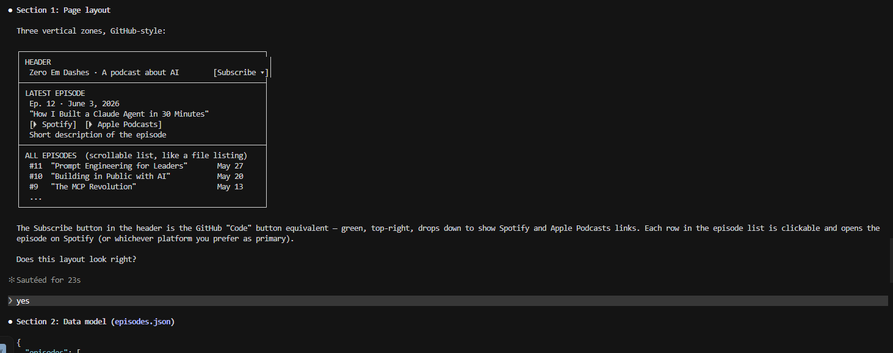Click the asterisk icon beside Sautéed
The height and width of the screenshot is (353, 893).
point(11,280)
